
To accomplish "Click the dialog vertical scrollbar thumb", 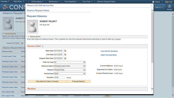I will coord(152,37).
